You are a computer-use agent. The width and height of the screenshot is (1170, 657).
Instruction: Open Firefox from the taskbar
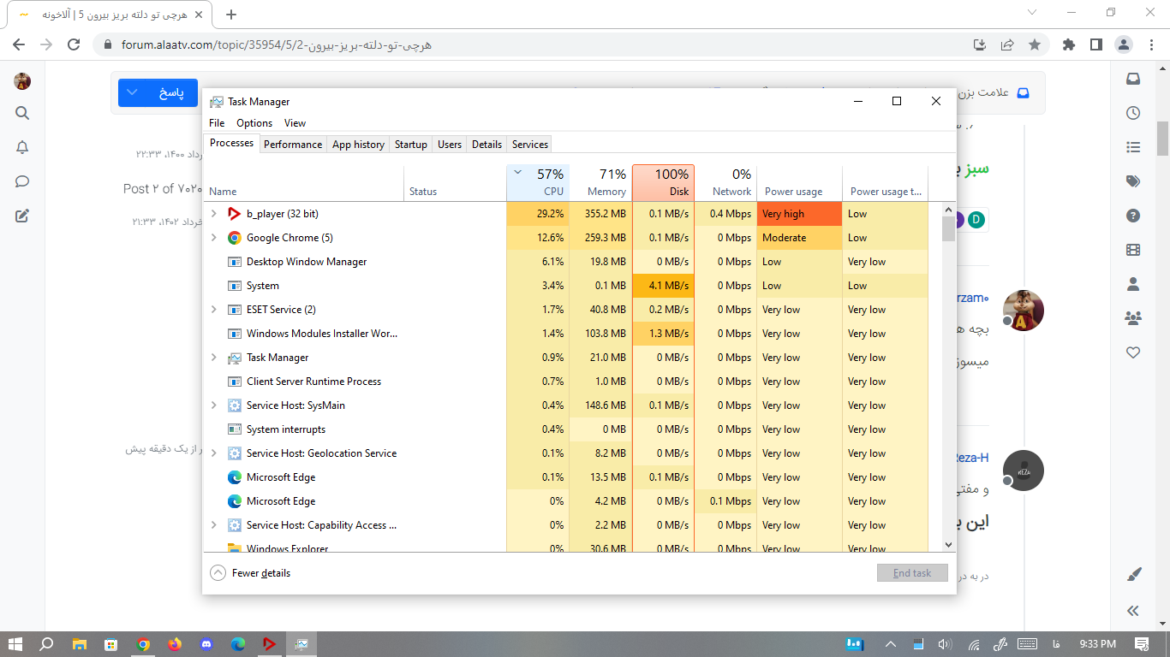point(175,644)
